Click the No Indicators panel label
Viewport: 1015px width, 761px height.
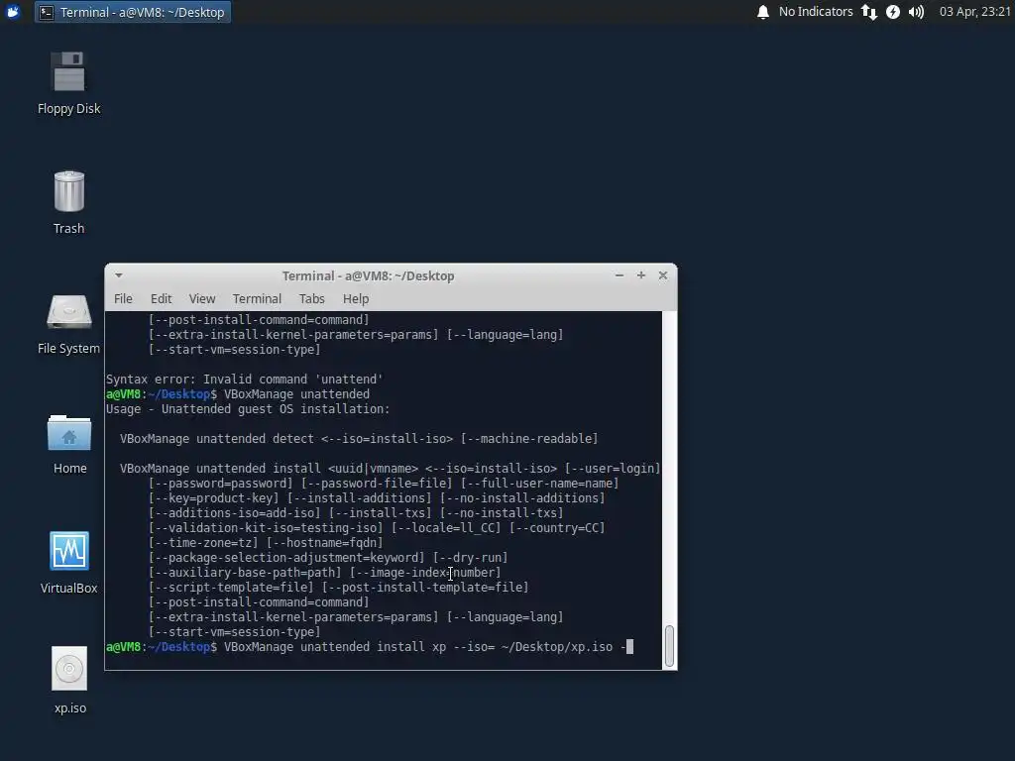click(816, 12)
